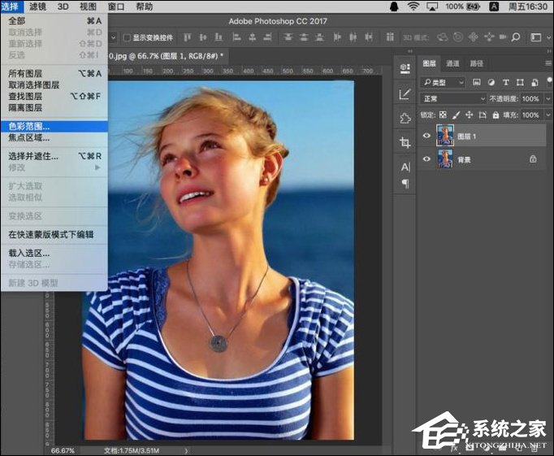Filter layers by adjustment layer icon
The height and width of the screenshot is (456, 554).
(491, 82)
